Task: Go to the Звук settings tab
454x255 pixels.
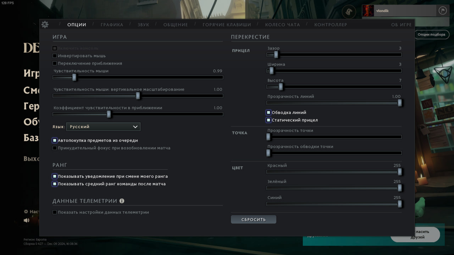Action: (143, 25)
